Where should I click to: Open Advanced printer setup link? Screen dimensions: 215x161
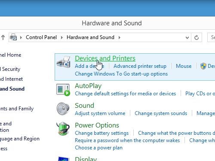(140, 66)
